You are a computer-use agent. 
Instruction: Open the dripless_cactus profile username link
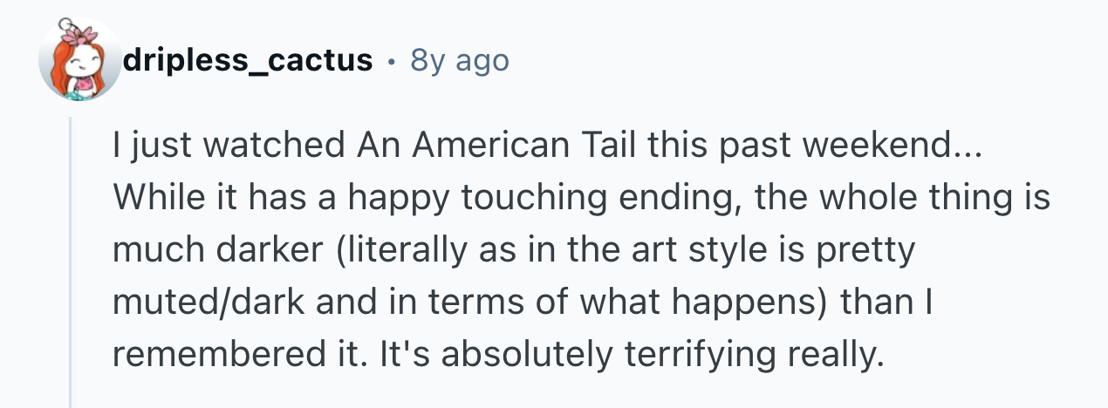[x=249, y=61]
